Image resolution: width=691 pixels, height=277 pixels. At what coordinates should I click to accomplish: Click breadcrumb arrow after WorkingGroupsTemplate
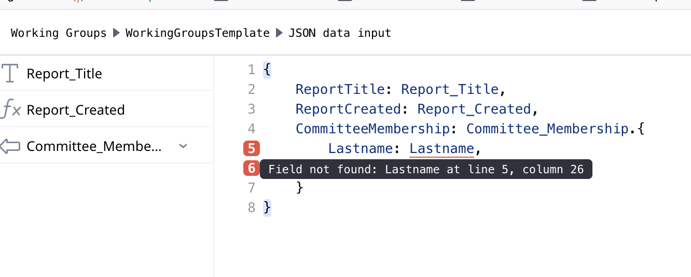[279, 33]
